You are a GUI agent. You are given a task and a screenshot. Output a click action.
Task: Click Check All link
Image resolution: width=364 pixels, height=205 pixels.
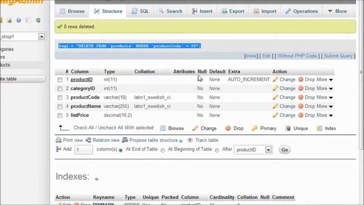(x=84, y=128)
